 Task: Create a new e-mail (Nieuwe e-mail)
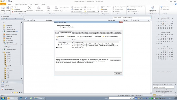click(3, 9)
